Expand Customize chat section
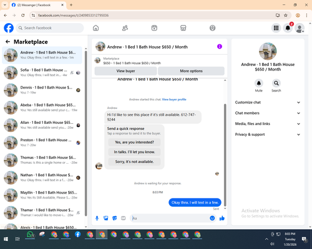This screenshot has height=249, width=312. click(x=268, y=102)
